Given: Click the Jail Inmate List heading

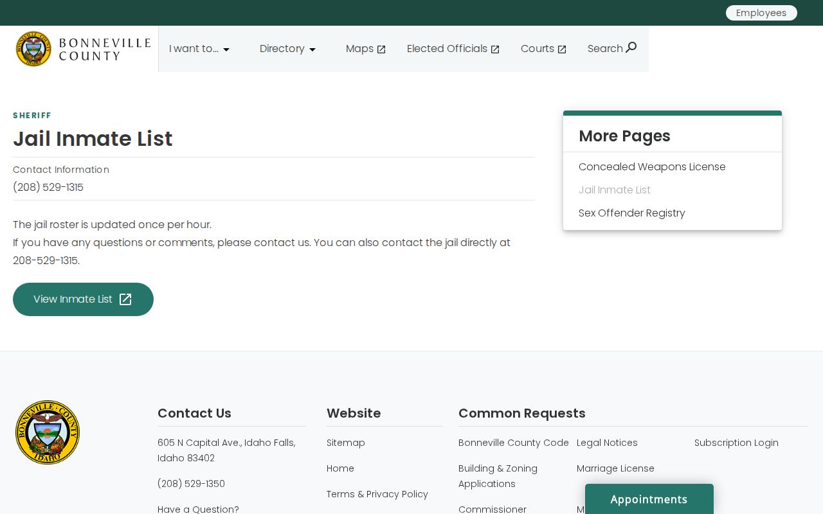Looking at the screenshot, I should pos(93,139).
